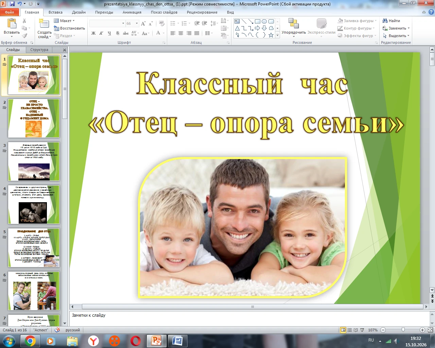This screenshot has width=435, height=348.
Task: Click the zoom in plus button
Action: [422, 330]
